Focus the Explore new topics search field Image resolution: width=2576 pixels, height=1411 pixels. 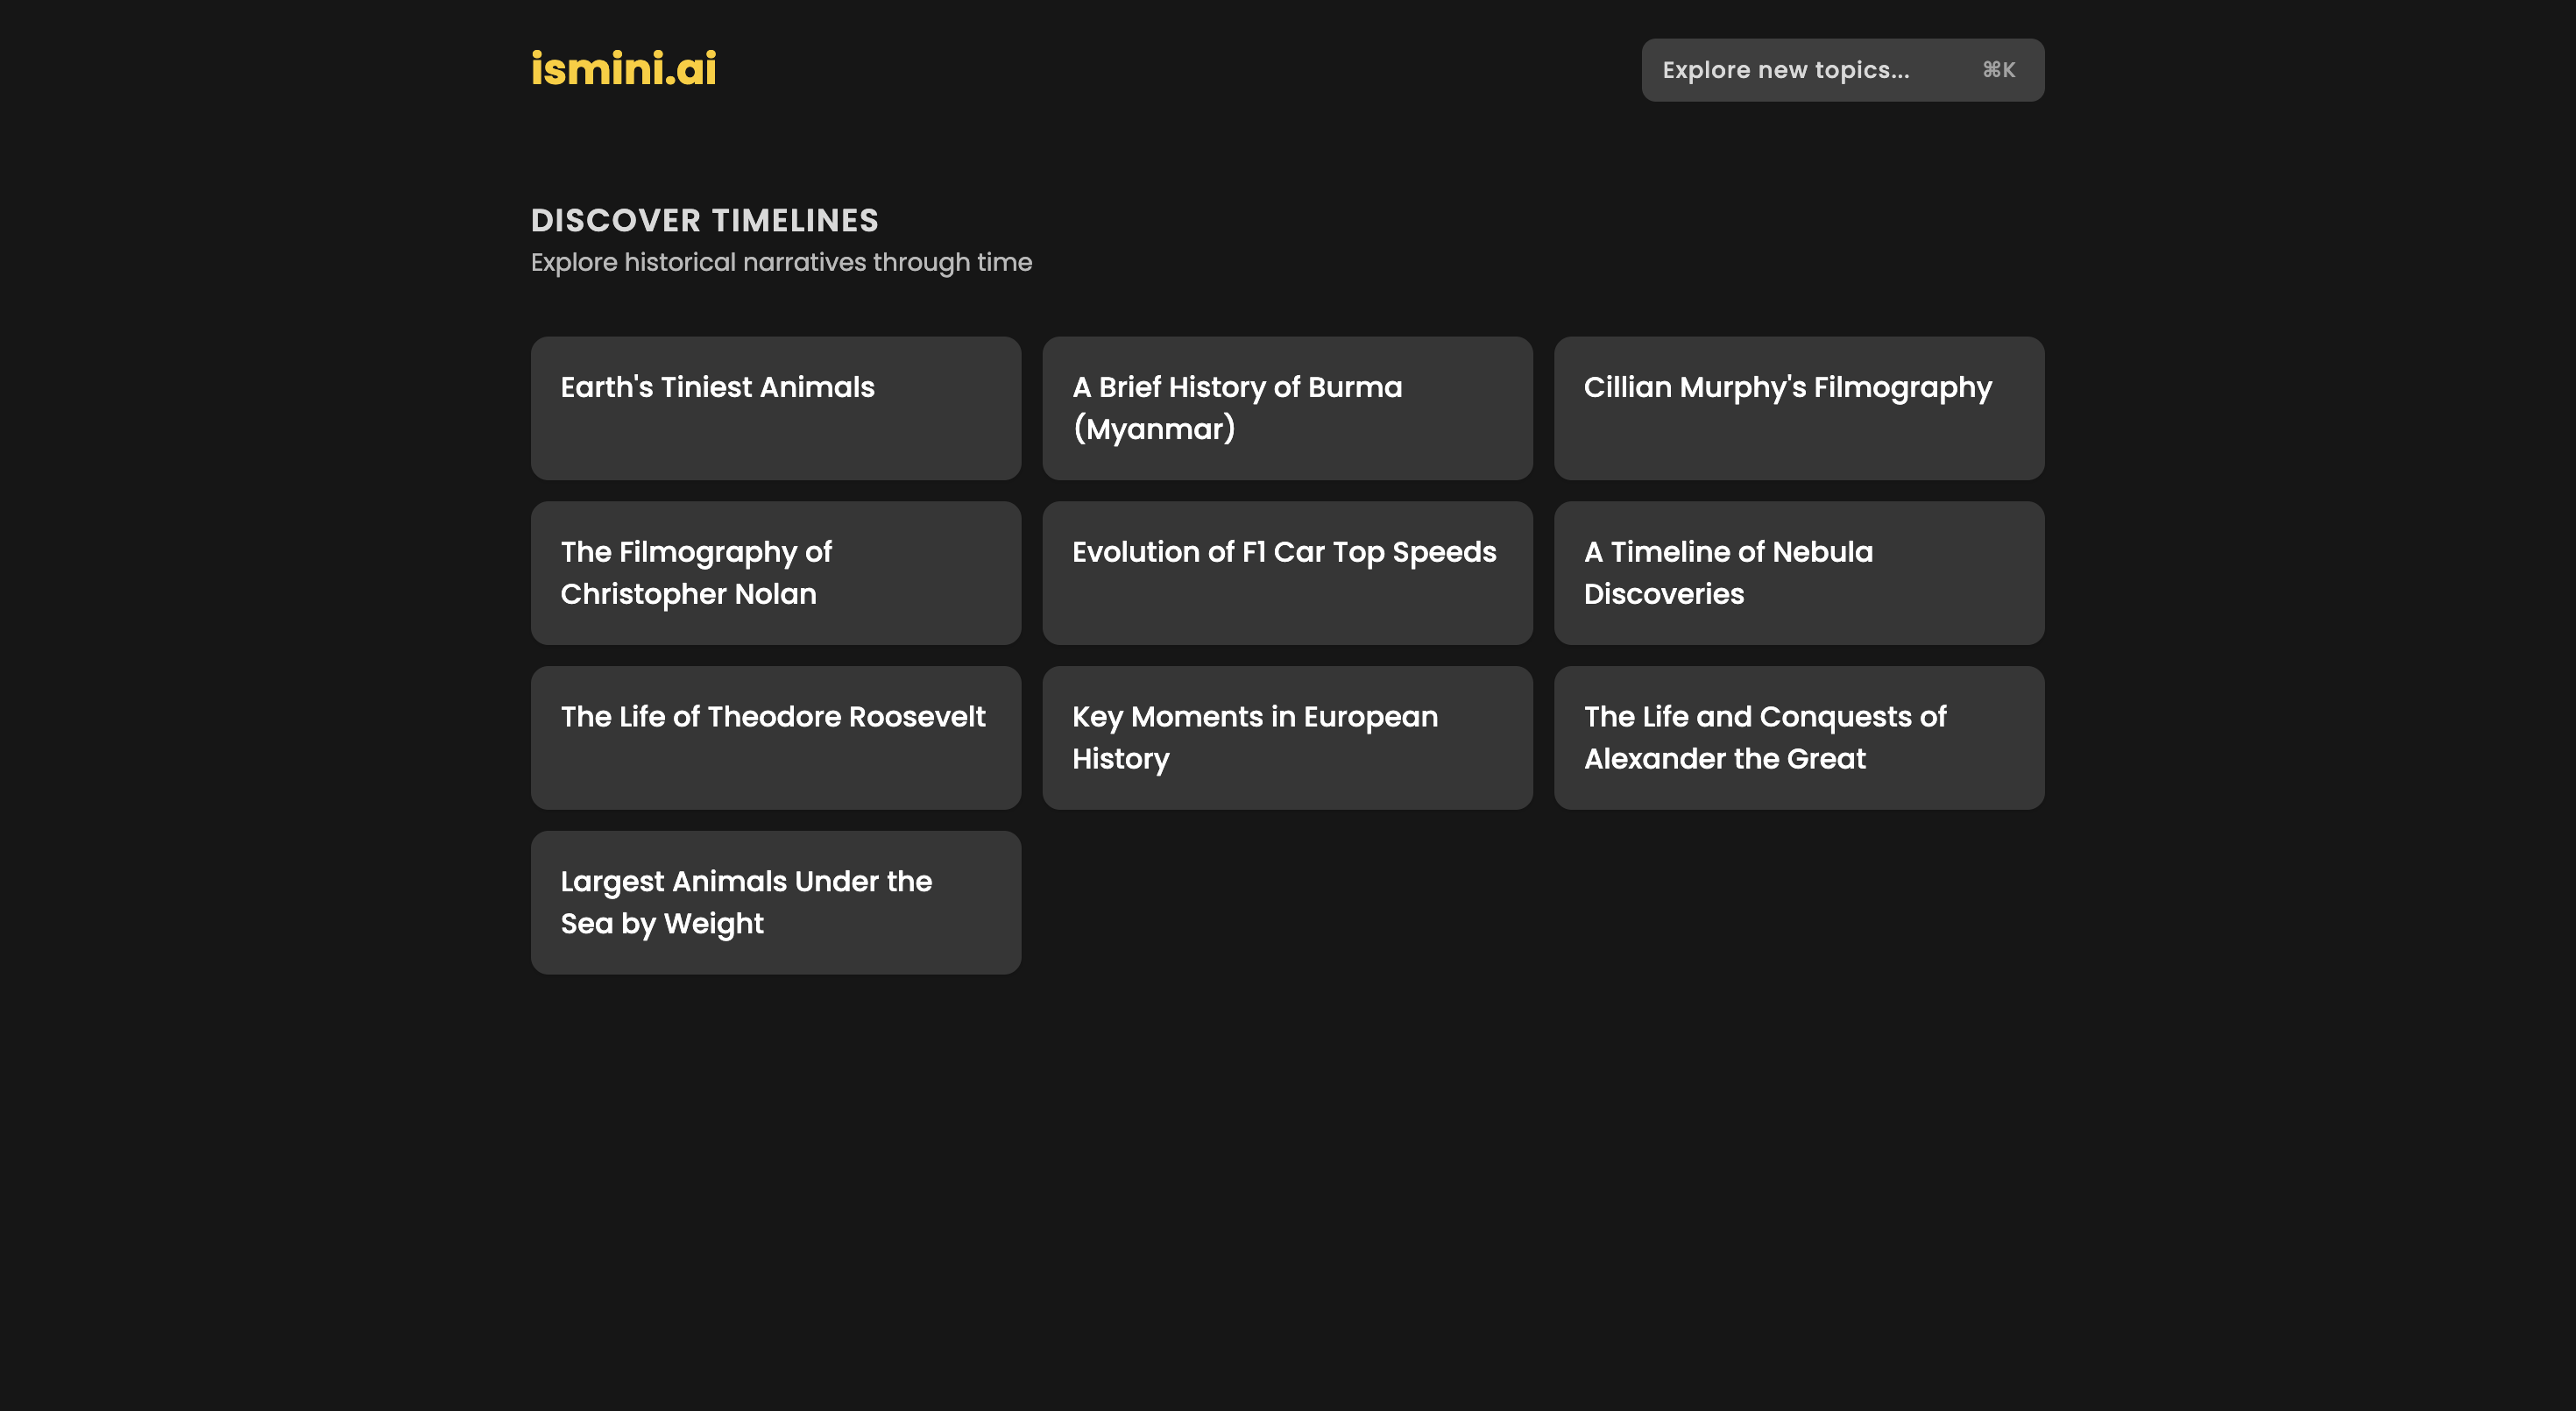tap(1785, 70)
